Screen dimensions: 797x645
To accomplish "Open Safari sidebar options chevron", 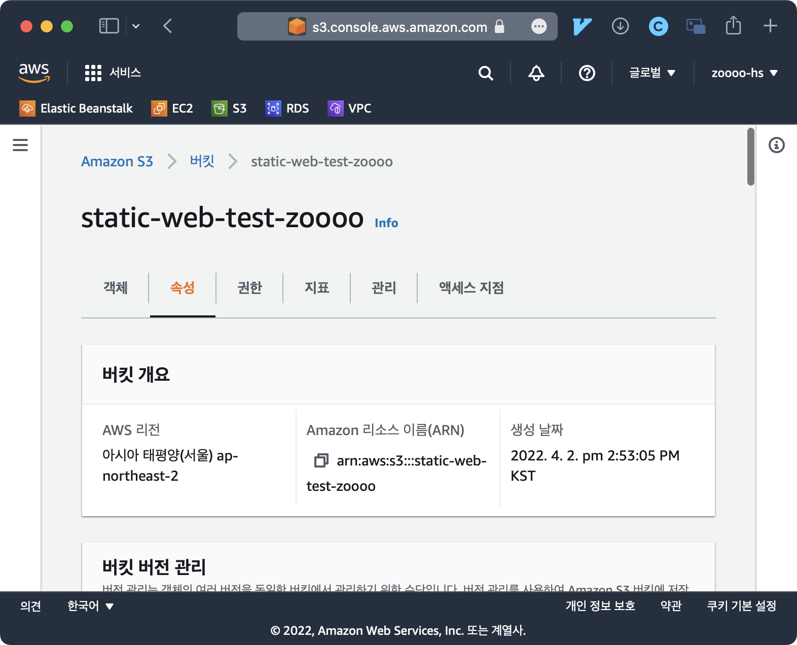I will point(136,26).
